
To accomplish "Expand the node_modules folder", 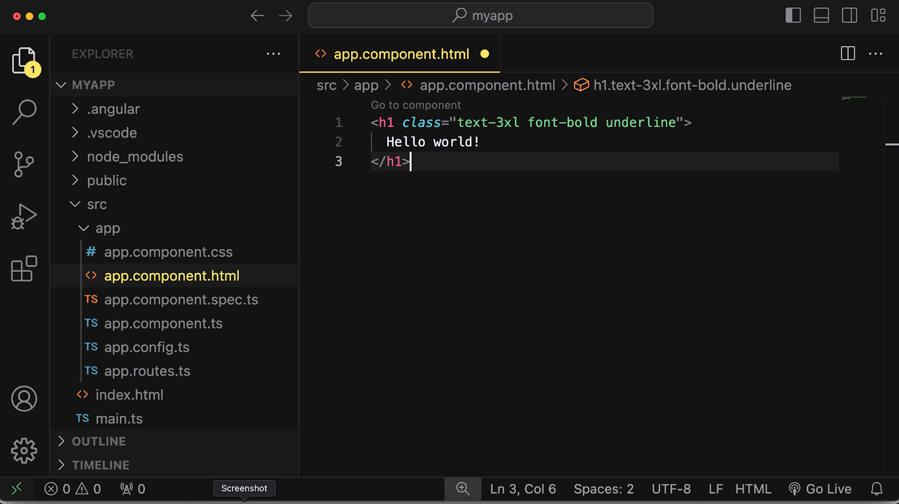I will point(135,157).
